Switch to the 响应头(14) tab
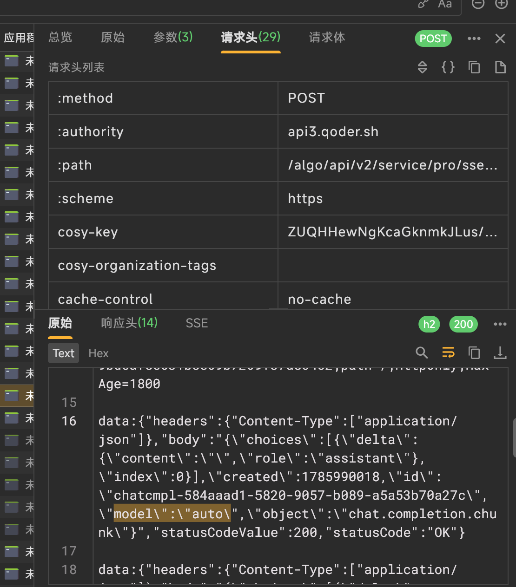 point(129,323)
